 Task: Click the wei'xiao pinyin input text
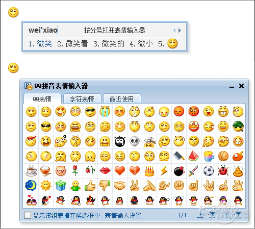tap(43, 30)
